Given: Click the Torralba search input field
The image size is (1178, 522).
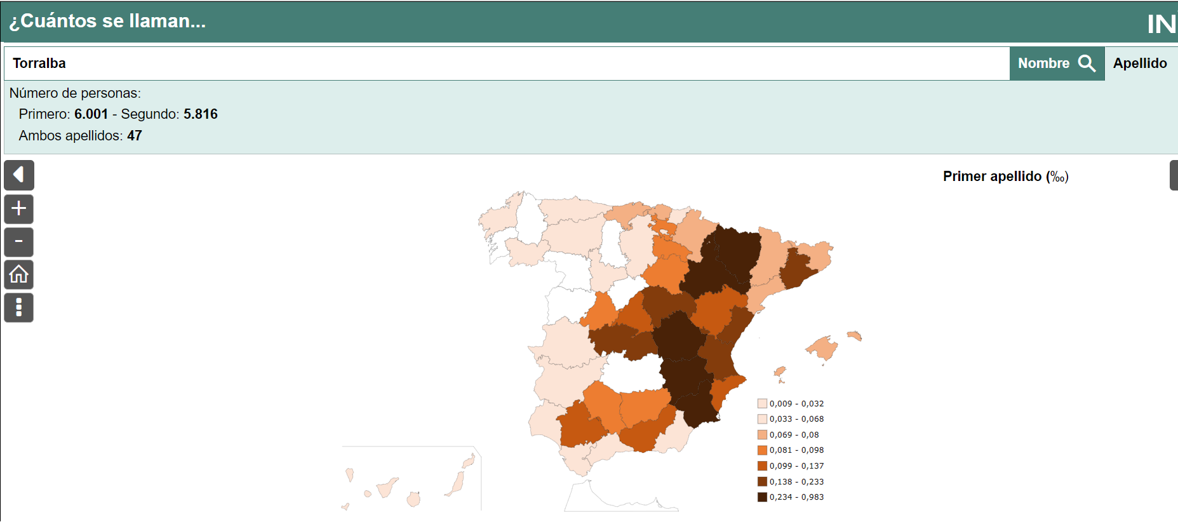Looking at the screenshot, I should (507, 64).
